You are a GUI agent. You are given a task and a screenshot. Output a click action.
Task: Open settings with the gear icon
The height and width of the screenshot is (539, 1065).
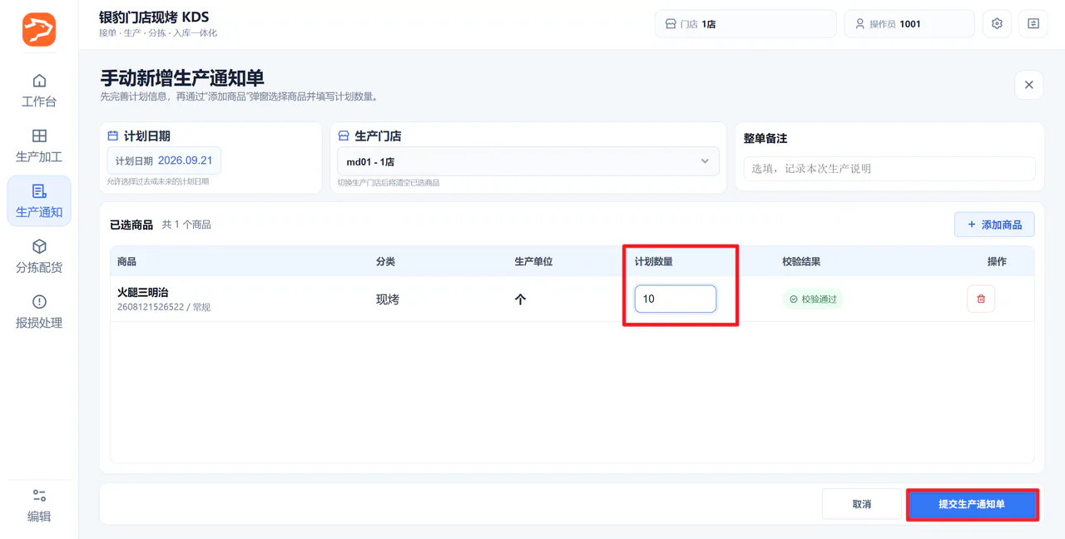click(997, 24)
